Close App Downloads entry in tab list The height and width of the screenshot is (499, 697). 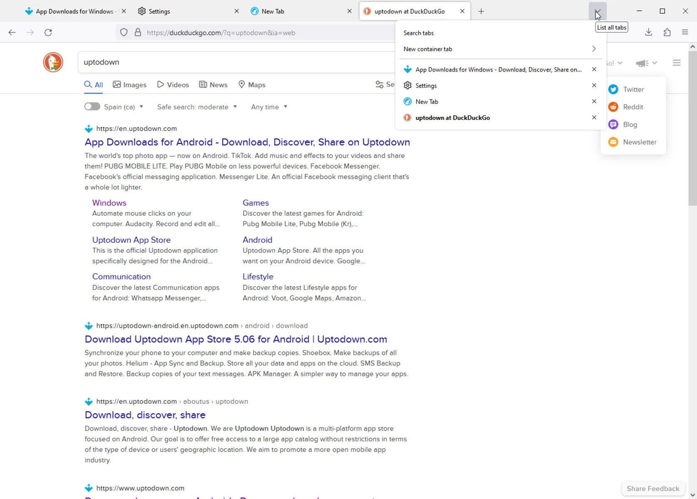tap(594, 69)
